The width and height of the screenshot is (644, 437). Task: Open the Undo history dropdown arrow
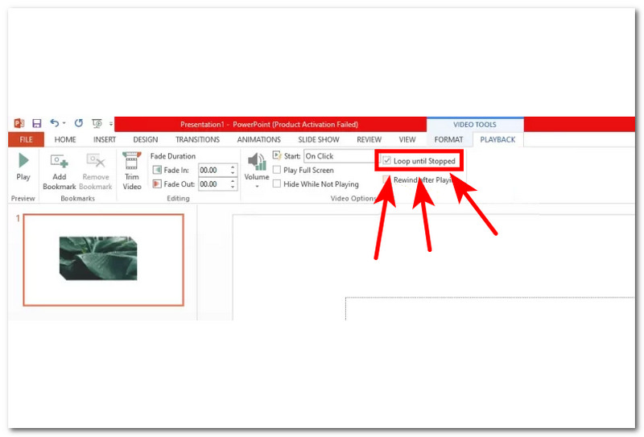[x=64, y=124]
